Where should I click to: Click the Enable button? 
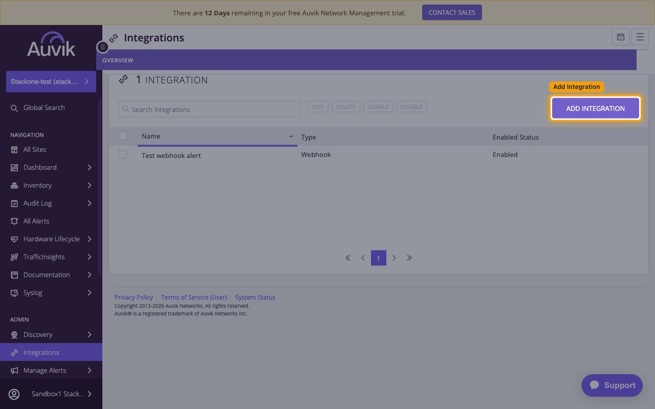coord(378,107)
